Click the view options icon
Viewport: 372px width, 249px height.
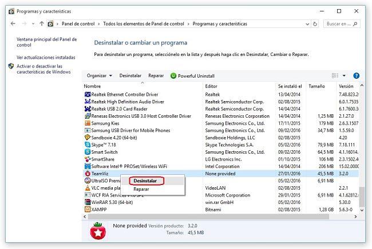(335, 76)
